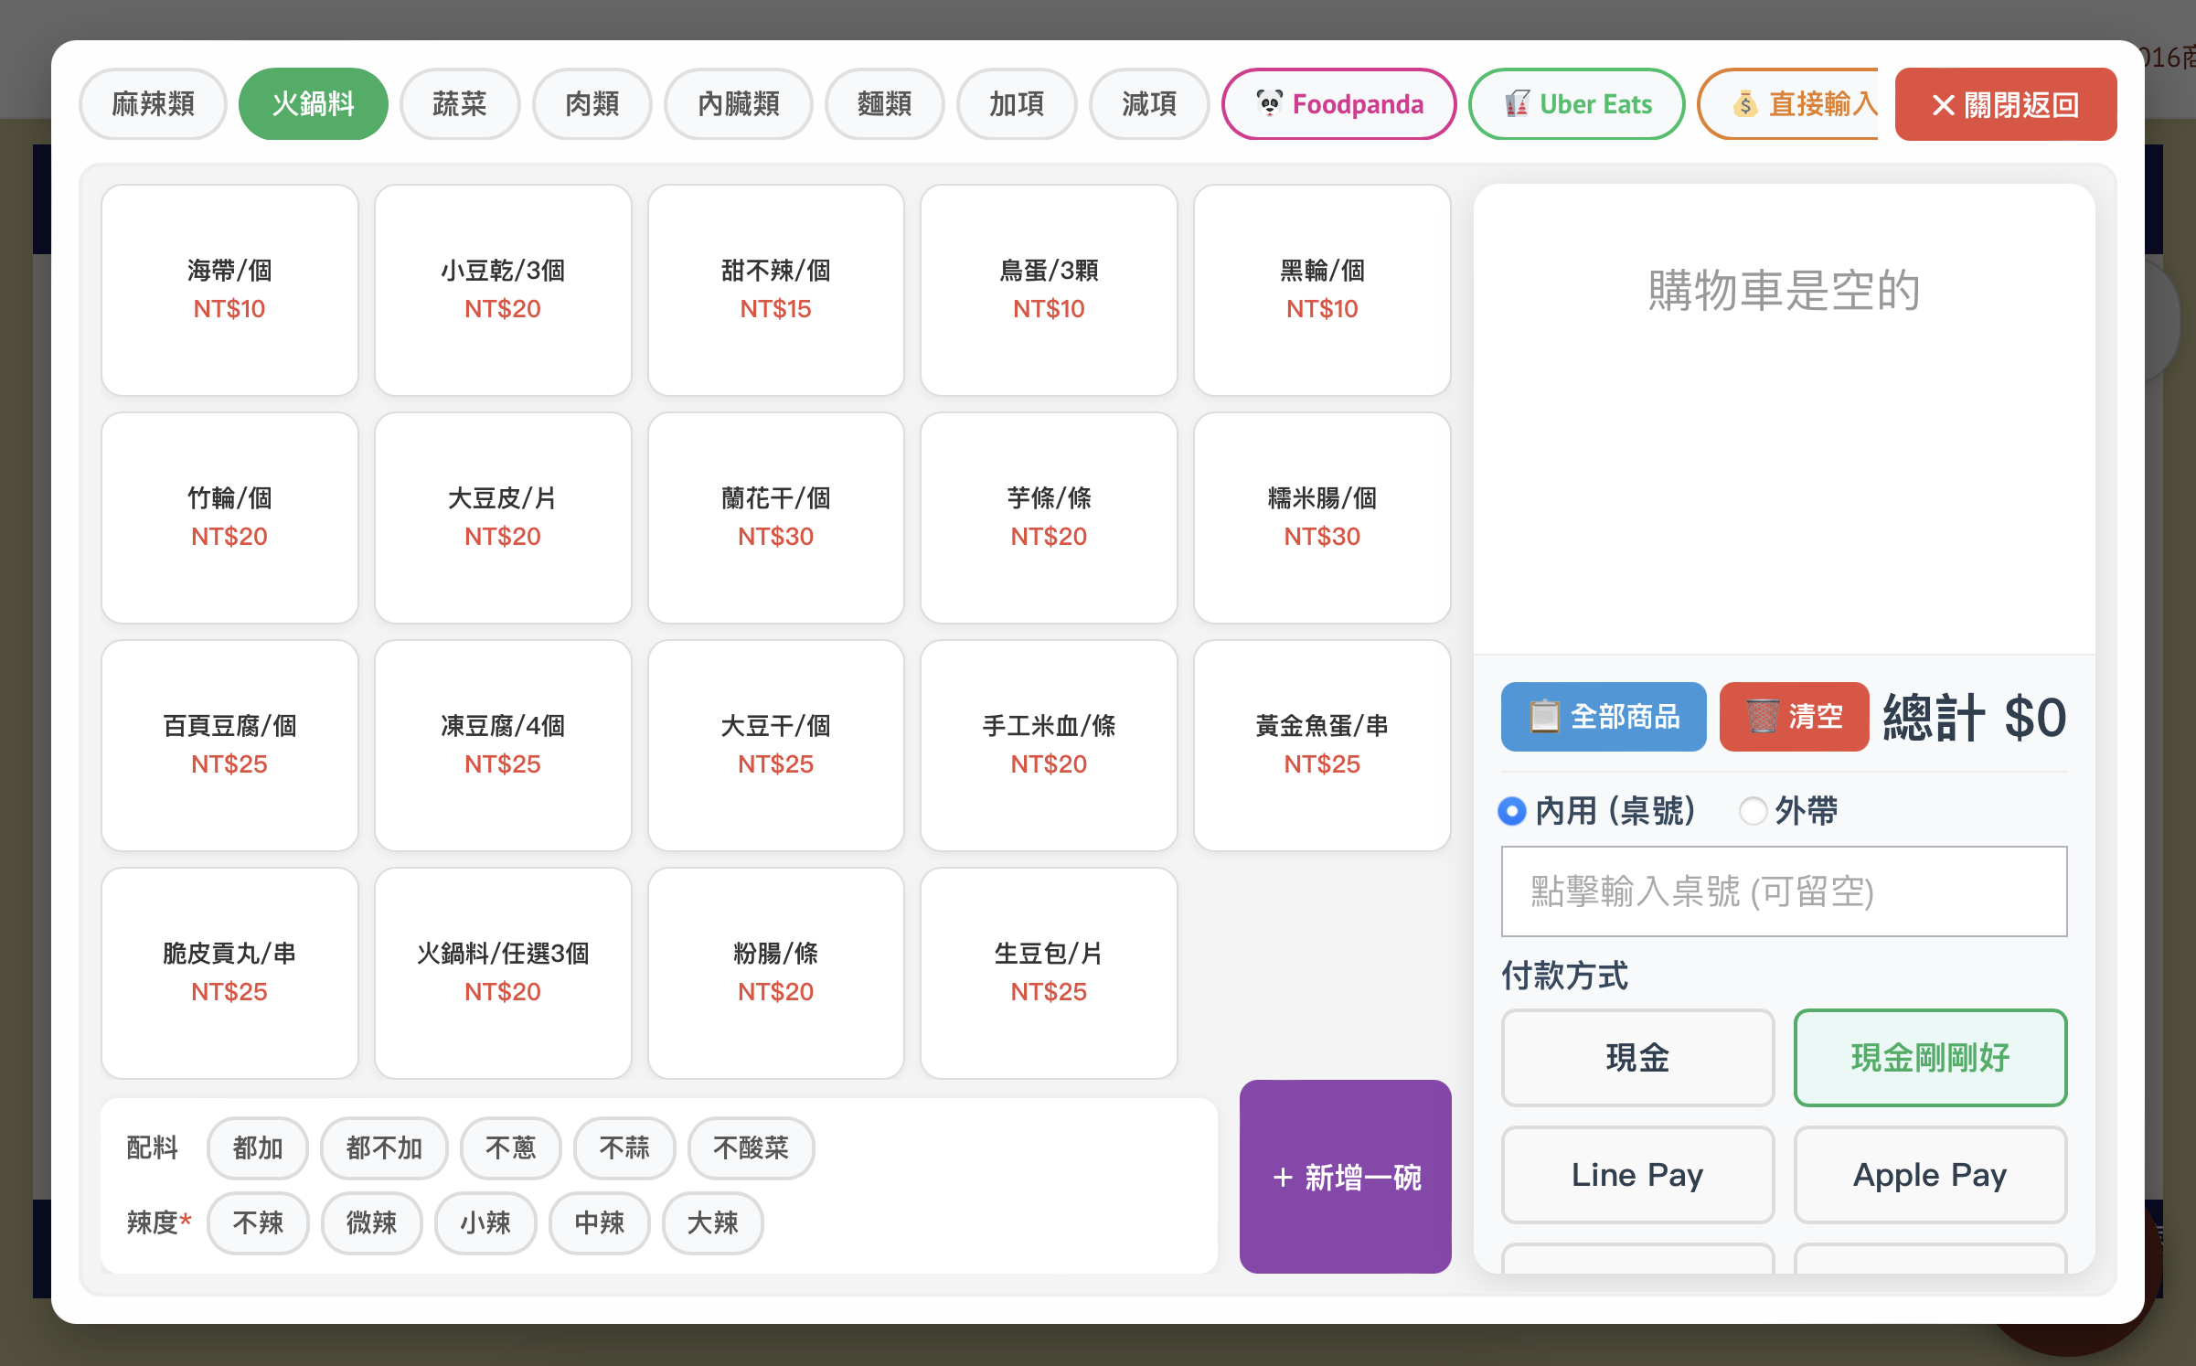2196x1366 pixels.
Task: Choose 中辣 spiciness level
Action: tap(600, 1223)
